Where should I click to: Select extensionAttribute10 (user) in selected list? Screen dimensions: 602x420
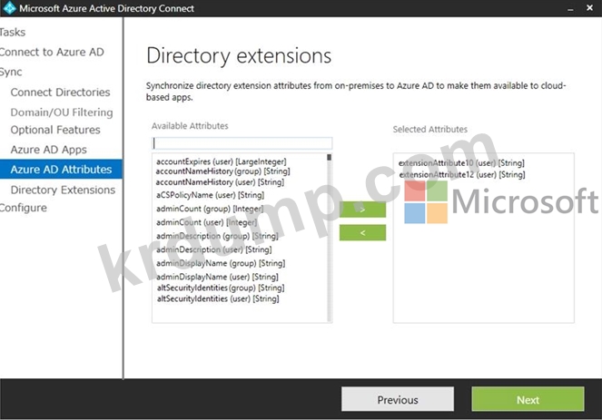(x=461, y=163)
